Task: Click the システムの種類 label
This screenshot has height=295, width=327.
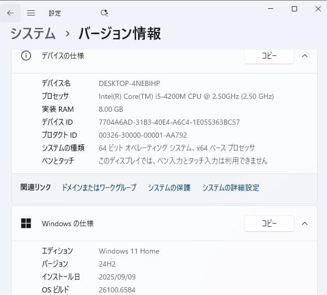Action: coord(63,148)
